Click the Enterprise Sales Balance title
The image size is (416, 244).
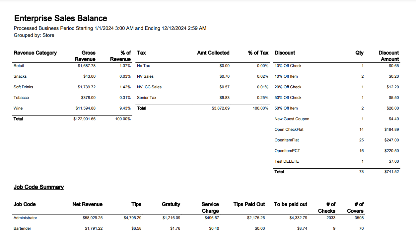61,18
